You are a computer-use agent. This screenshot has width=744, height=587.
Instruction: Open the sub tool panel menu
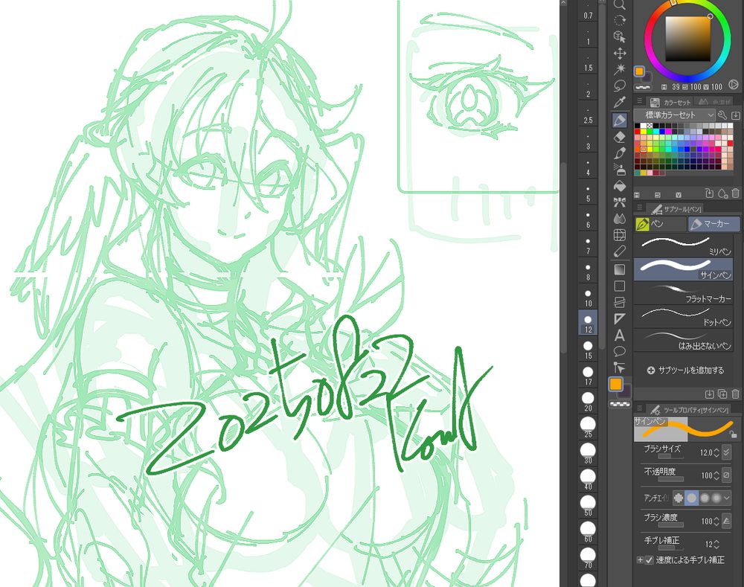(639, 208)
